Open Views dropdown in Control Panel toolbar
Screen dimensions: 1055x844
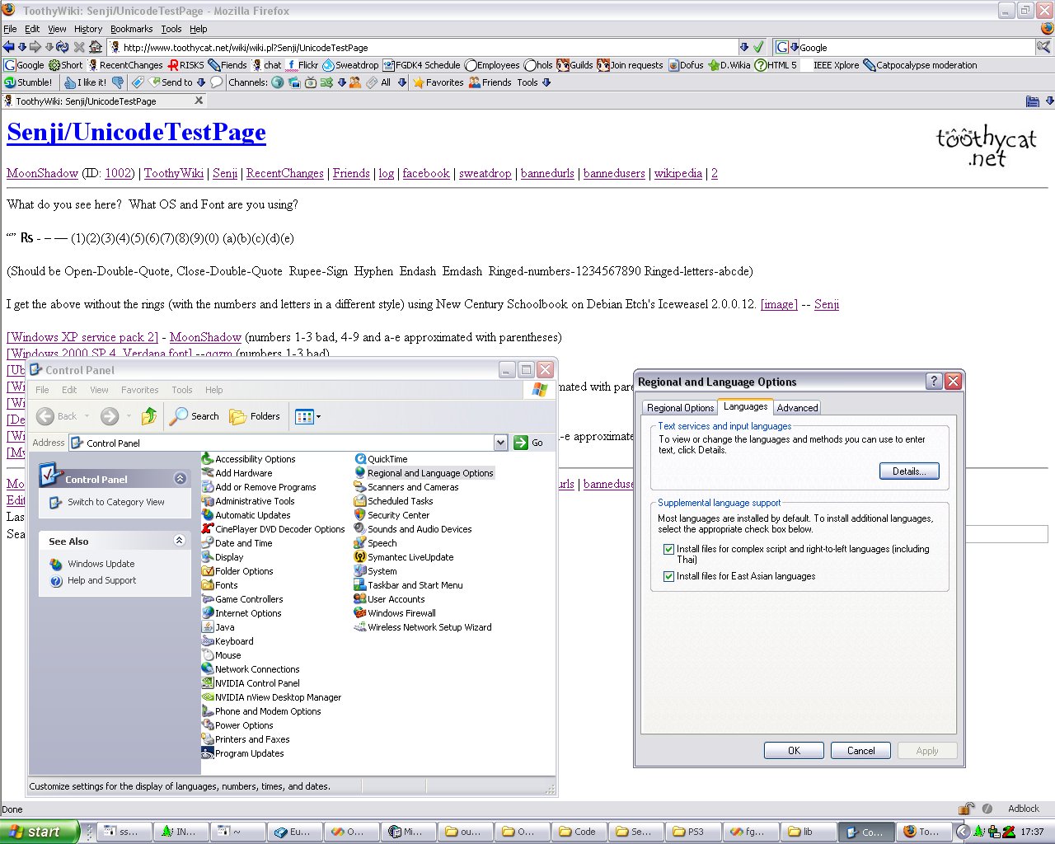[318, 416]
